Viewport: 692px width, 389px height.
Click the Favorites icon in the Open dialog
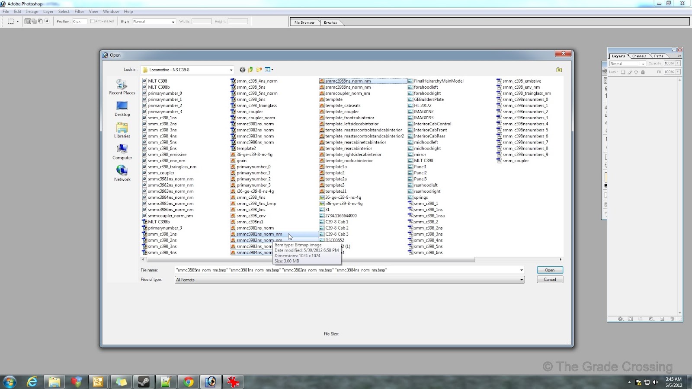coord(559,70)
